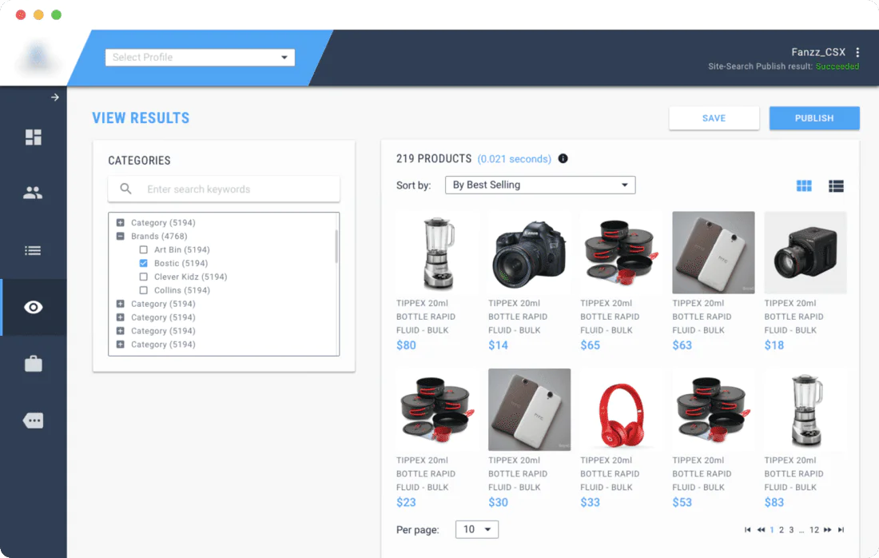879x558 pixels.
Task: Check the Art Bin brand checkbox
Action: [x=144, y=249]
